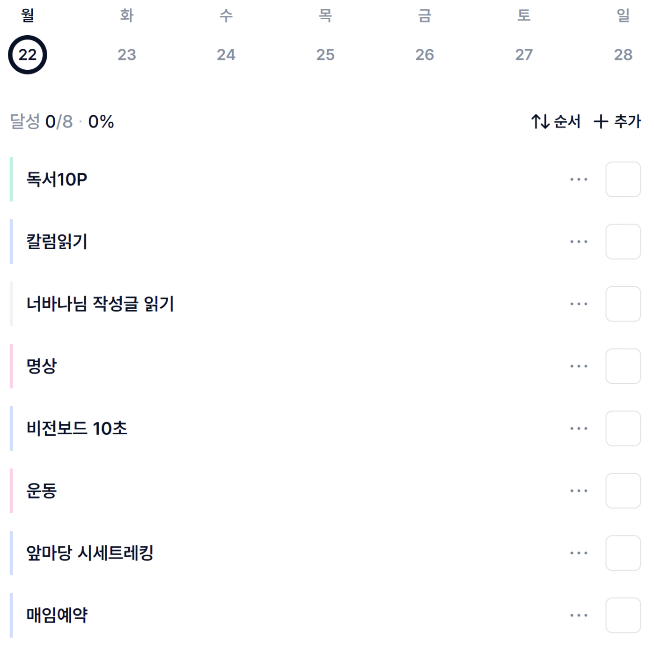Open the three-dot menu for 명상
654x654 pixels.
point(579,366)
